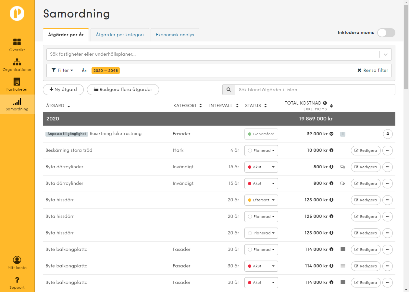Open the more options menu for the Planerad Byte balkongplatta row
The width and height of the screenshot is (409, 292).
pyautogui.click(x=388, y=250)
